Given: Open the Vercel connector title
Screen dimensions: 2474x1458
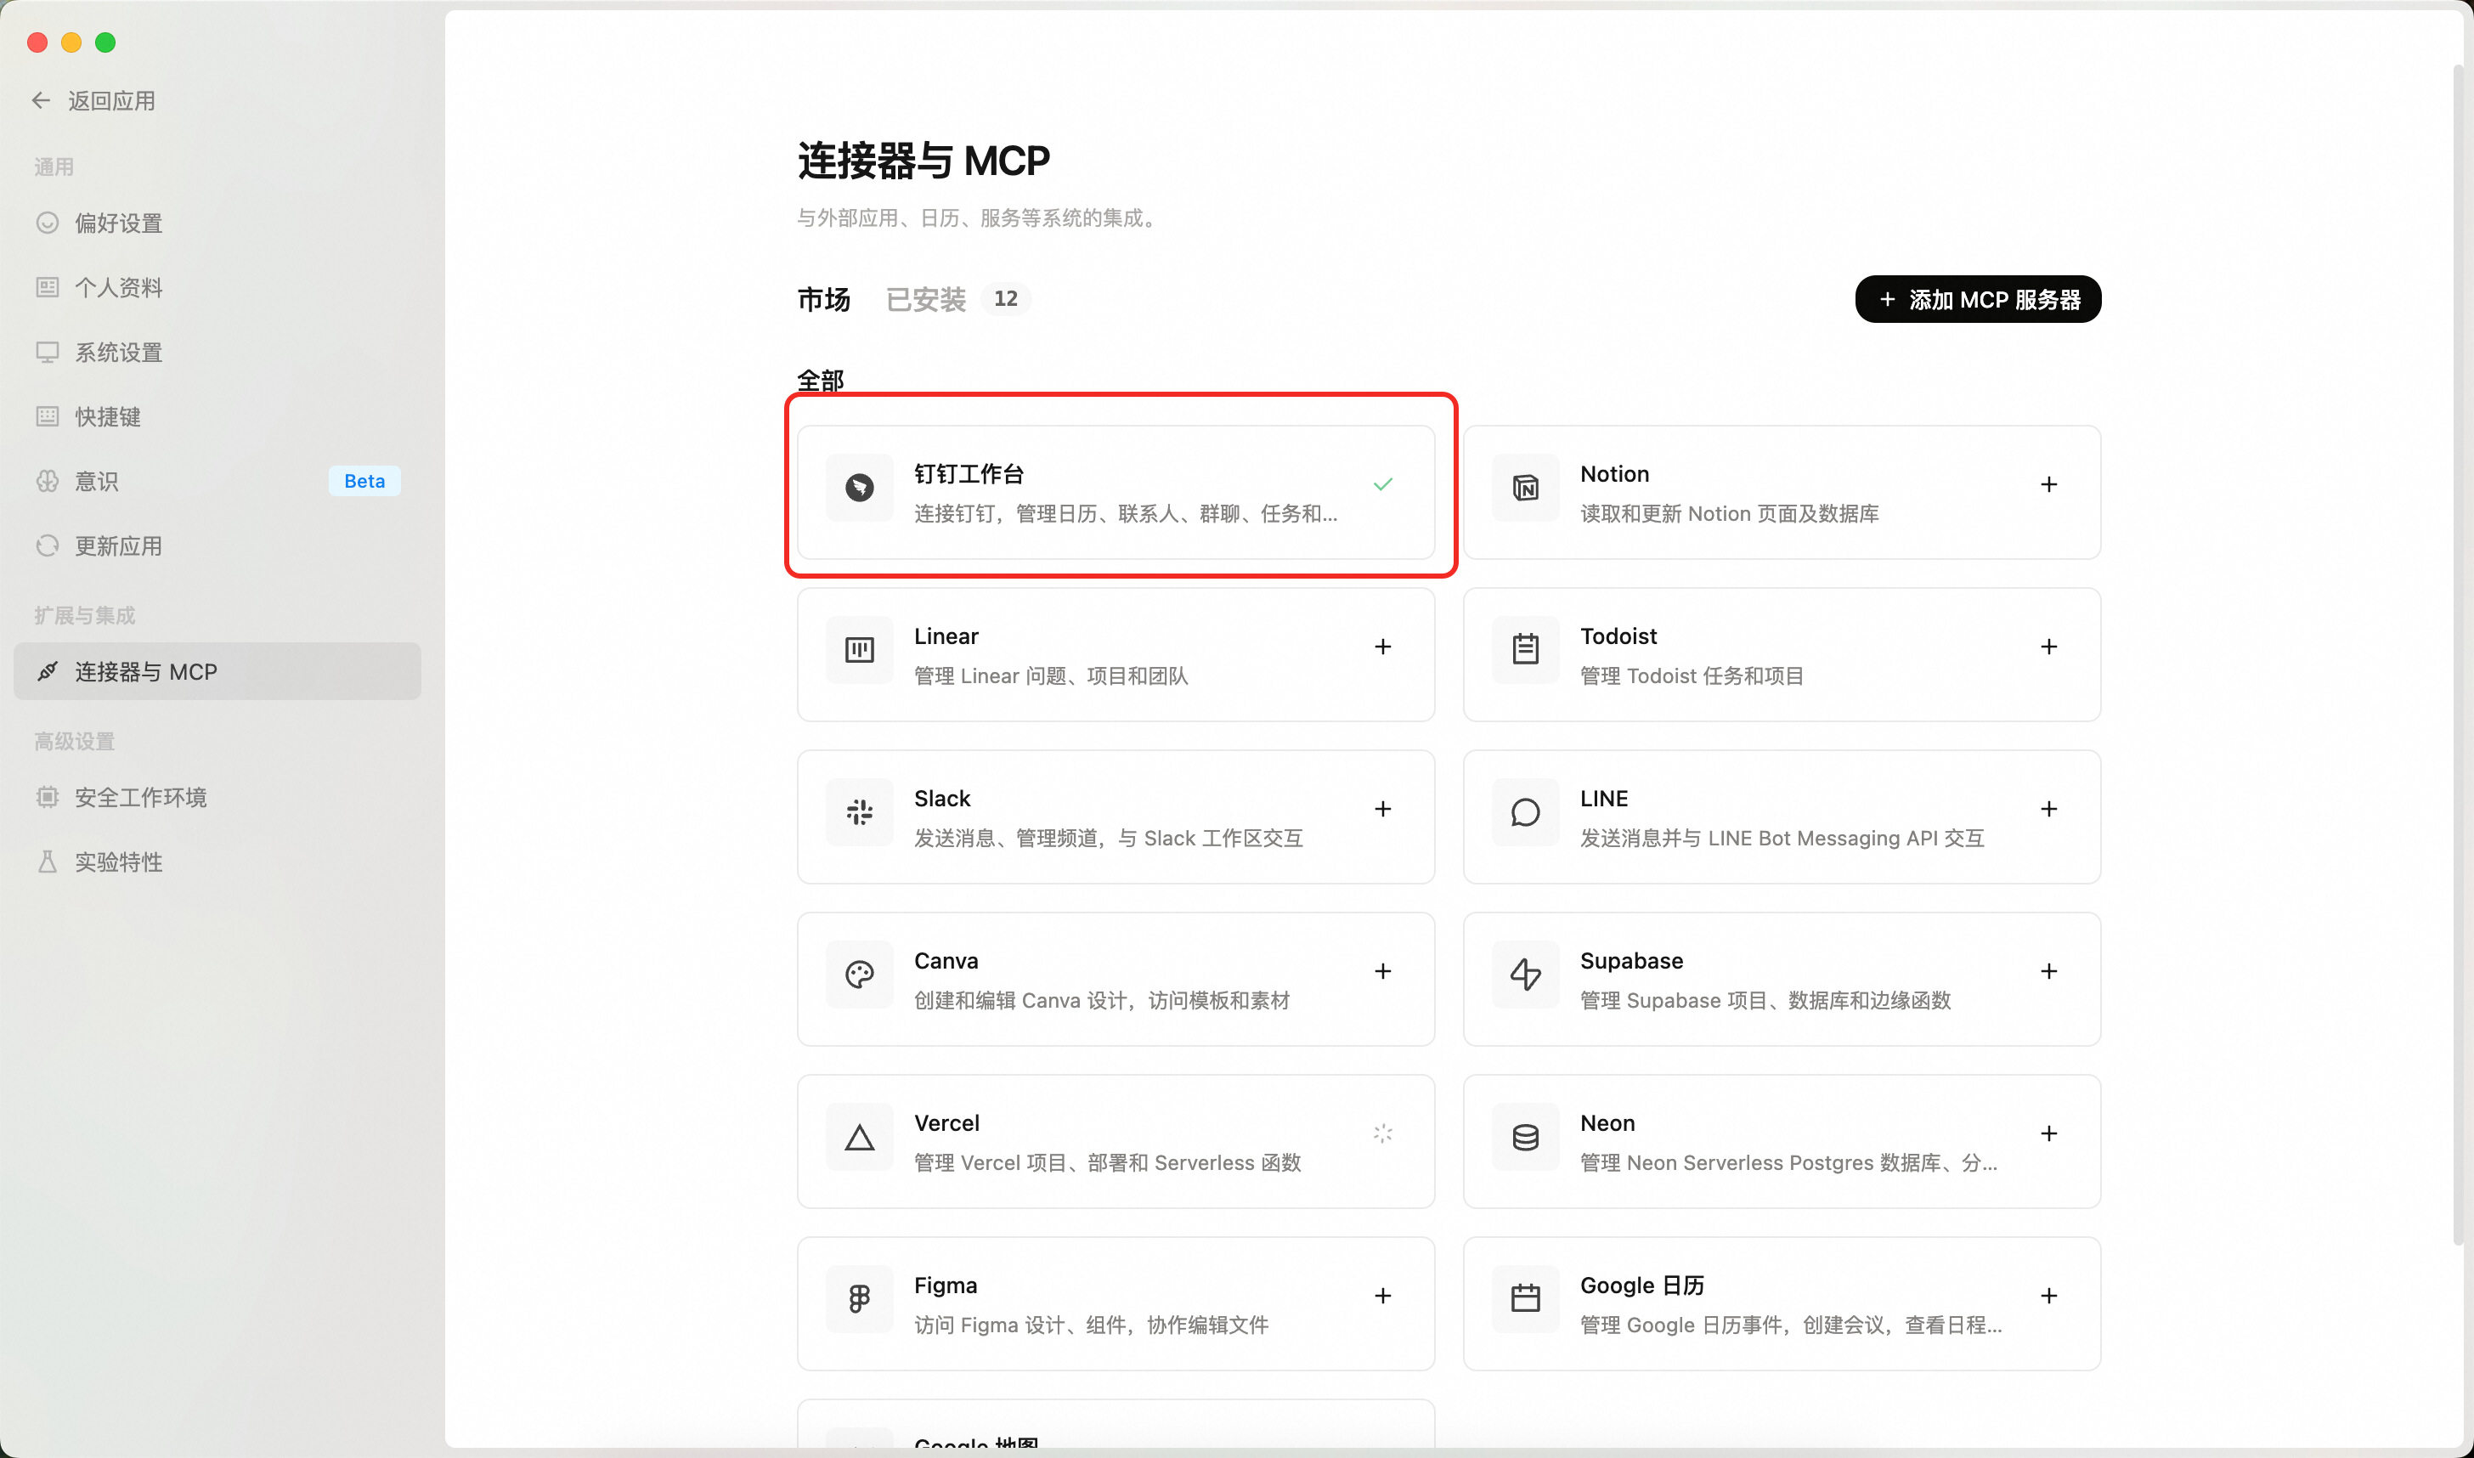Looking at the screenshot, I should click(946, 1124).
